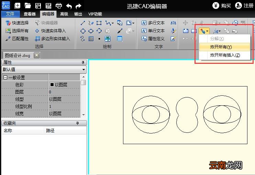Undo the last action
The width and height of the screenshot is (255, 175).
(69, 6)
